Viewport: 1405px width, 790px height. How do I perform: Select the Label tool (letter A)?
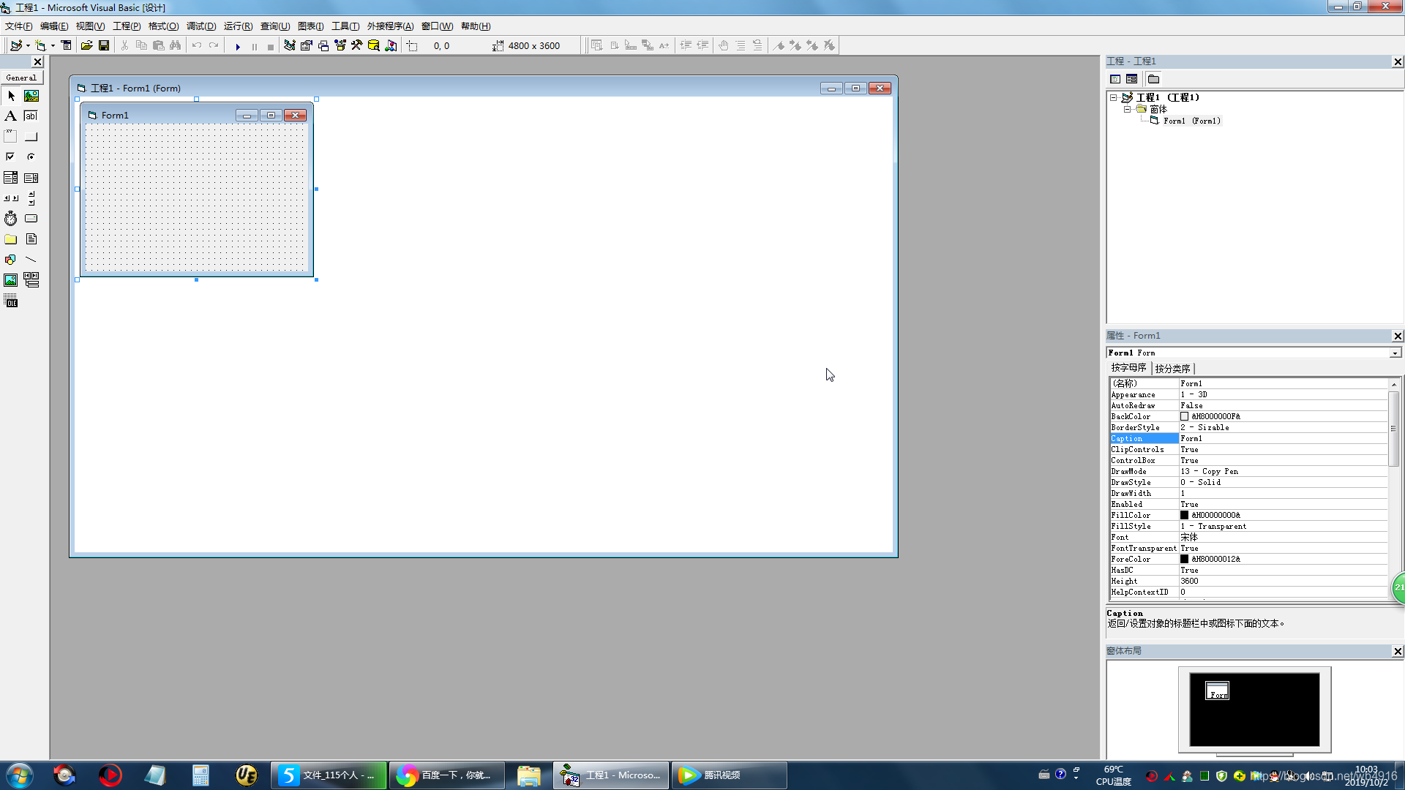(x=10, y=116)
